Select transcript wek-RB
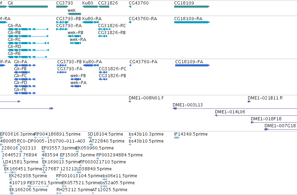This screenshot has height=195, width=297. pos(74,36)
